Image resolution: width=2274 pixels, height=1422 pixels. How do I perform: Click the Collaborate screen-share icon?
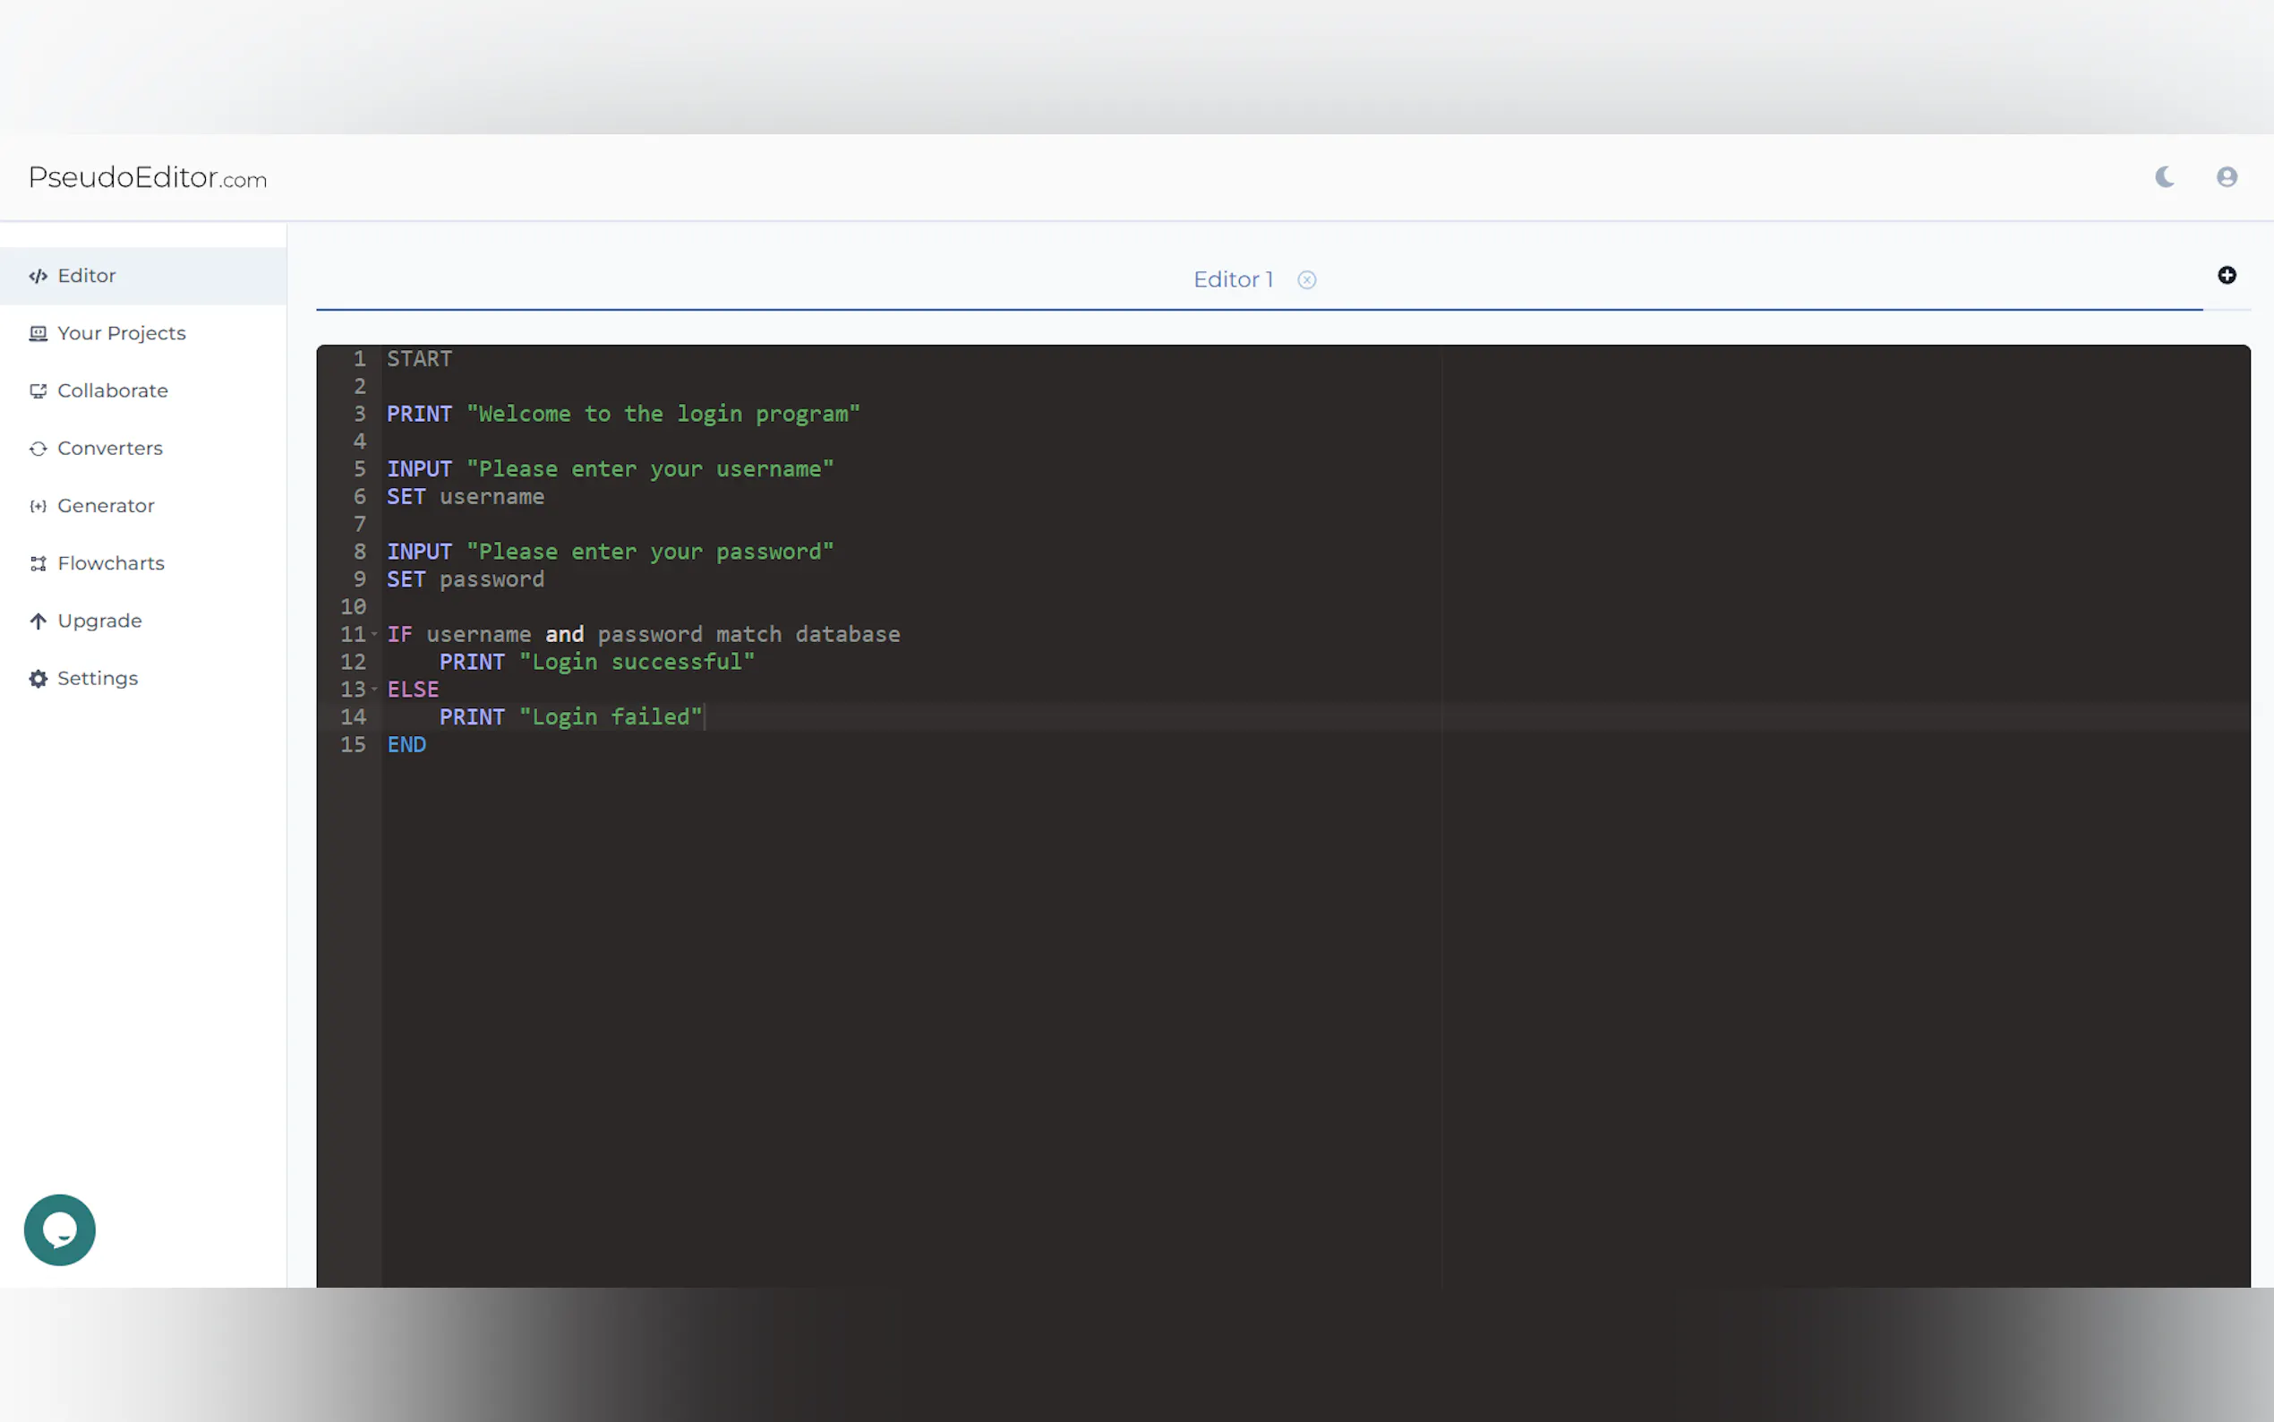pyautogui.click(x=38, y=390)
